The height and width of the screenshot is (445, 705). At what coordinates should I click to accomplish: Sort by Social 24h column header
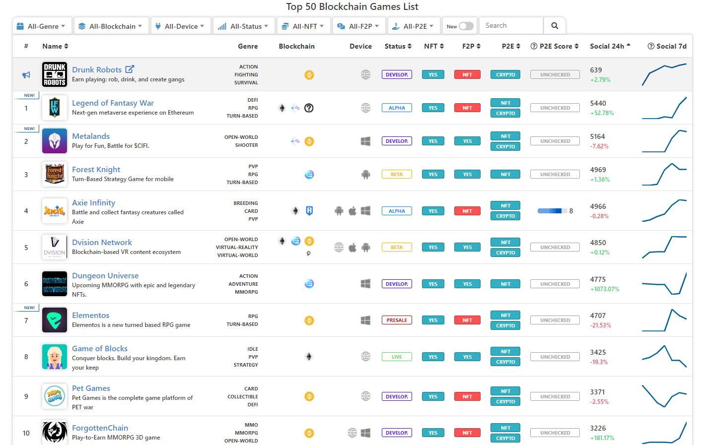click(610, 46)
